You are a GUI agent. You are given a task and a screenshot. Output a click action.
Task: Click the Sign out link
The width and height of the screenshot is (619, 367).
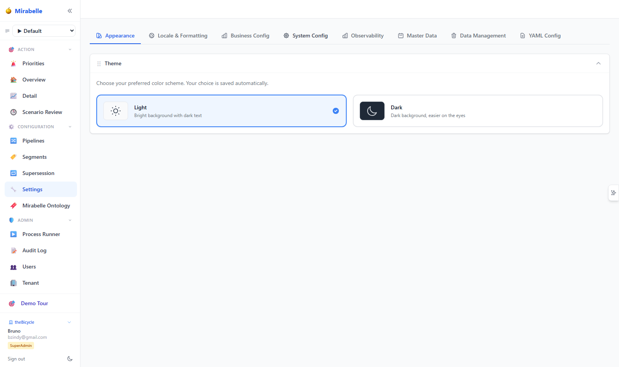click(16, 359)
